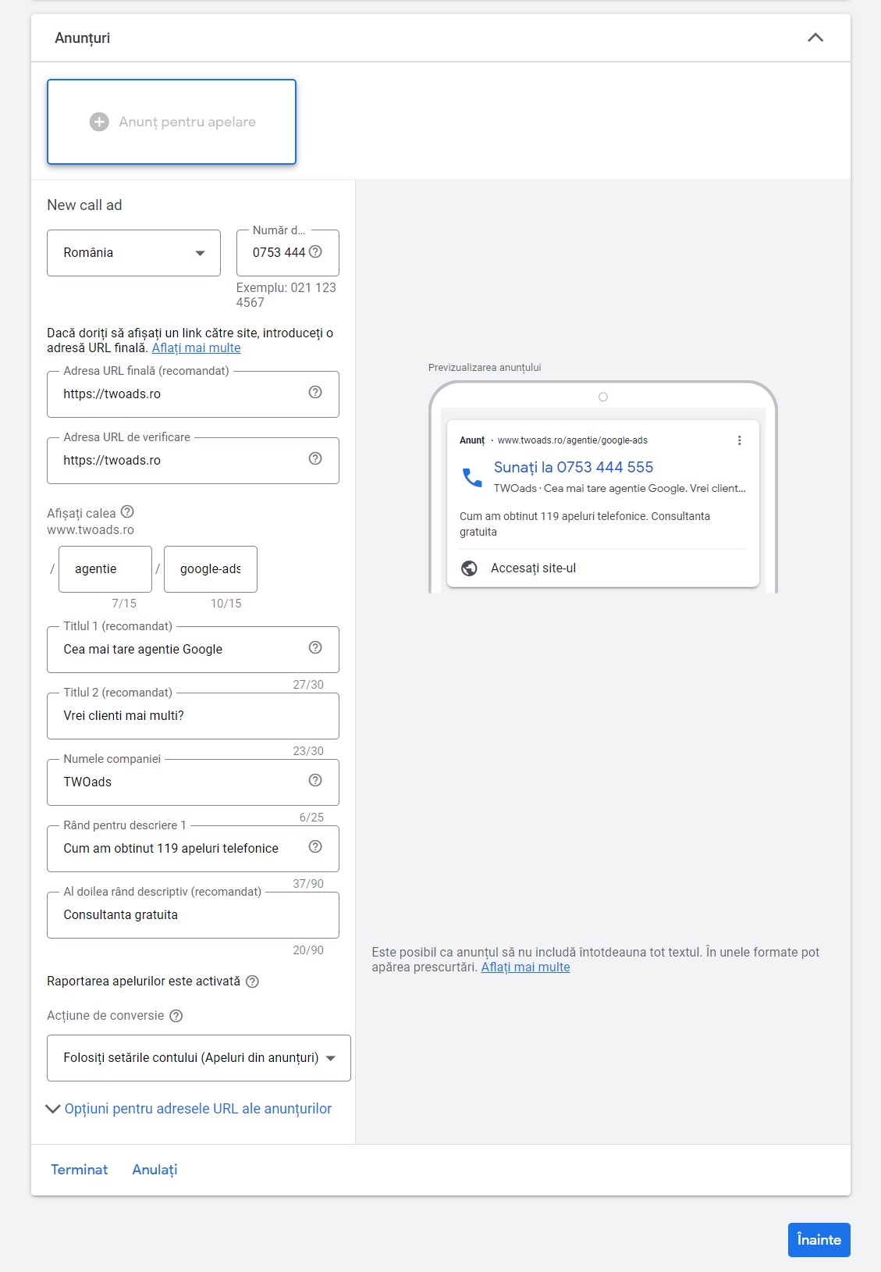Click the phone icon in the ad preview
Screen dimensions: 881x1272
coord(472,476)
